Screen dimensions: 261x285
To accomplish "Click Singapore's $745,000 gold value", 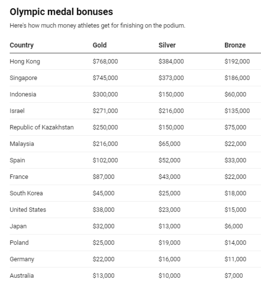I will click(x=105, y=78).
